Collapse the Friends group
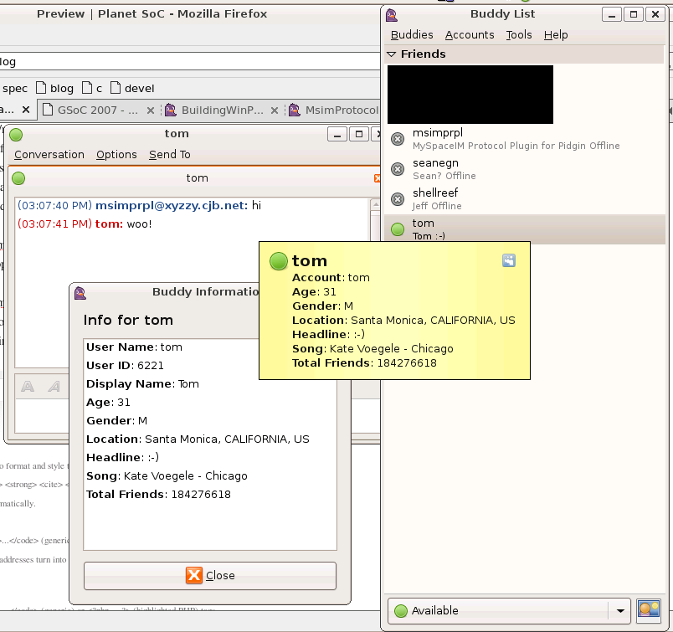The image size is (673, 632). [x=391, y=54]
